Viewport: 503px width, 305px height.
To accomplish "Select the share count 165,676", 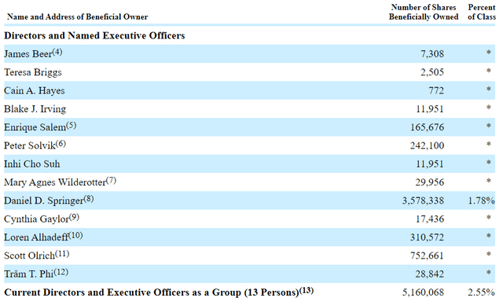I will tap(428, 127).
